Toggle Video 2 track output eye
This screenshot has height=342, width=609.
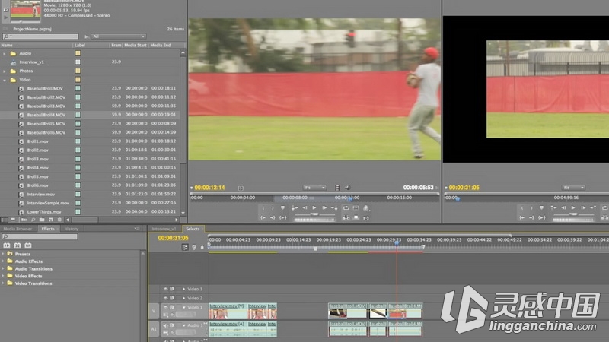click(165, 298)
